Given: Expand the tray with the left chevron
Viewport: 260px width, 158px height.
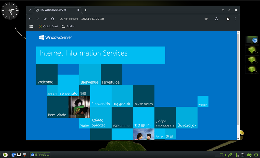Looking at the screenshot, I should pyautogui.click(x=225, y=155).
